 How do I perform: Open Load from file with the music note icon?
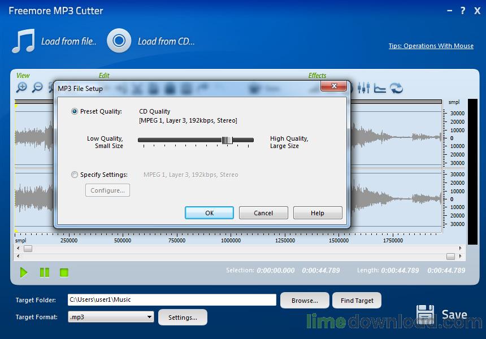21,40
